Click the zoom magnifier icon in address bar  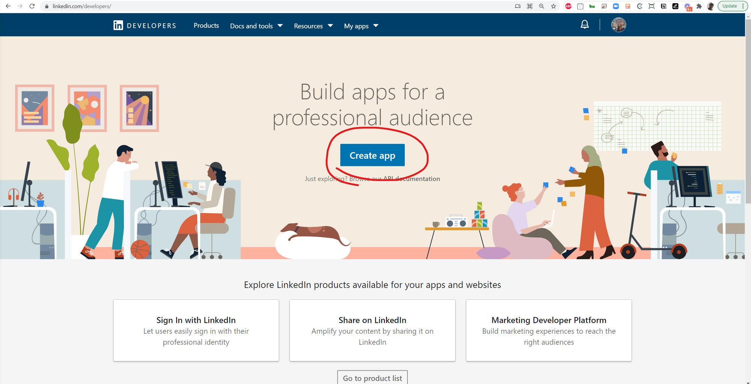pyautogui.click(x=541, y=6)
